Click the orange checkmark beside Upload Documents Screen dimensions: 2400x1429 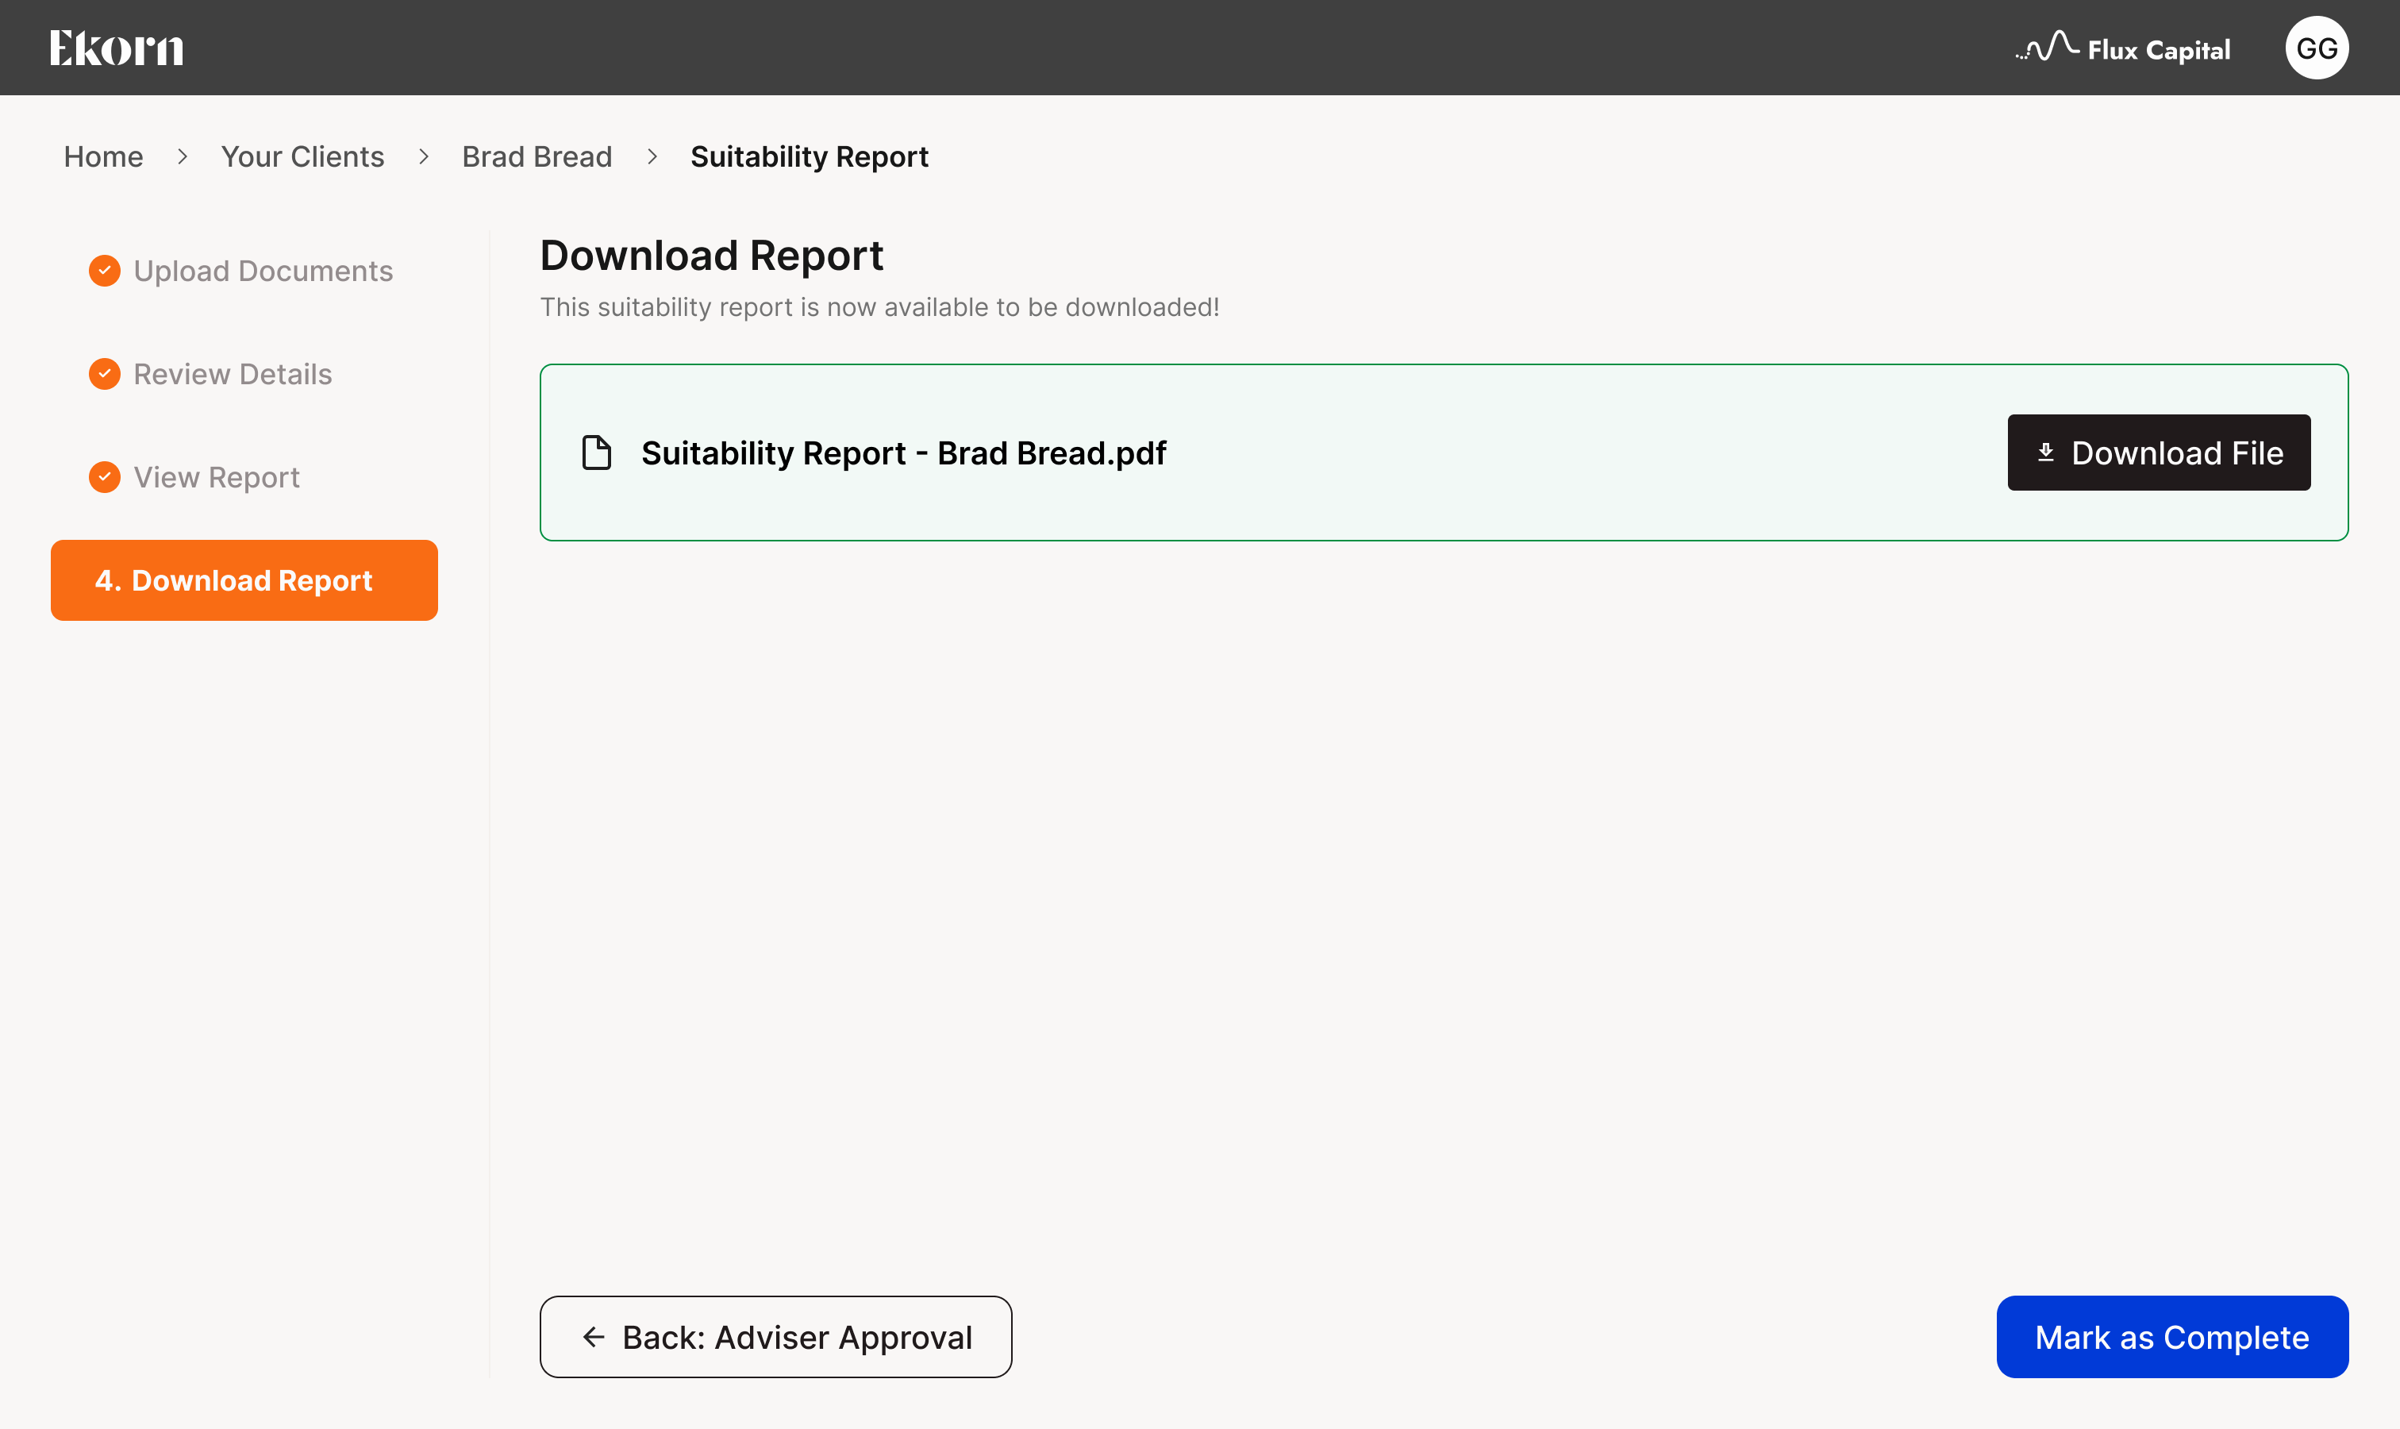tap(105, 271)
